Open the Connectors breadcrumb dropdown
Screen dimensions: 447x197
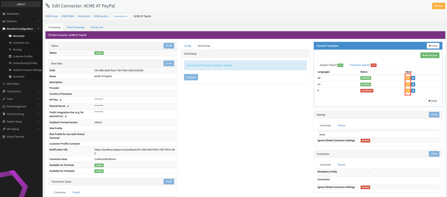coord(121,16)
